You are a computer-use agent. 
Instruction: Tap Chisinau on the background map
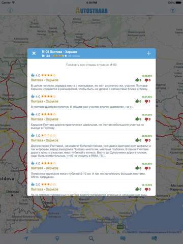[x=12, y=192]
